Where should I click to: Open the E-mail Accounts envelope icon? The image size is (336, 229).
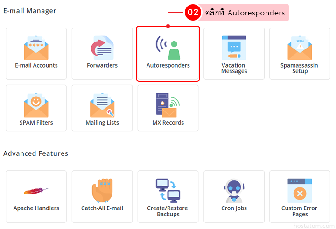click(36, 48)
